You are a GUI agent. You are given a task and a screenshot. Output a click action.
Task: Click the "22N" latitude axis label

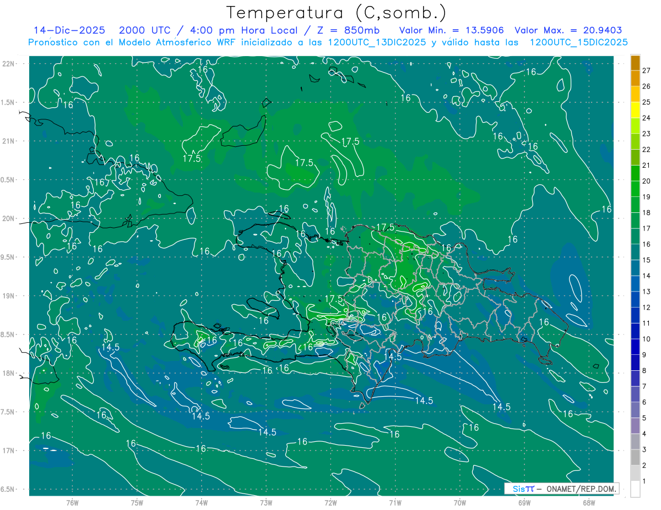click(x=9, y=64)
